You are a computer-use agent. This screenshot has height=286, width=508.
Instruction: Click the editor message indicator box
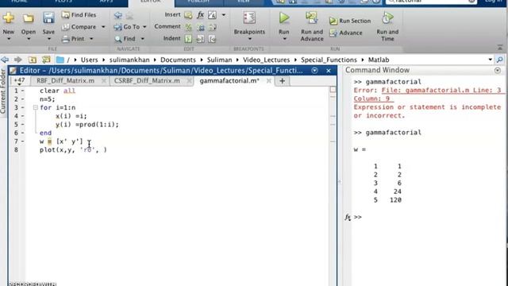(333, 90)
